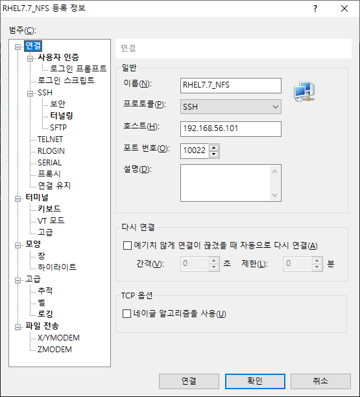Screen dimensions: 360x397
Task: Decrease the port number with down arrow
Action: click(214, 154)
